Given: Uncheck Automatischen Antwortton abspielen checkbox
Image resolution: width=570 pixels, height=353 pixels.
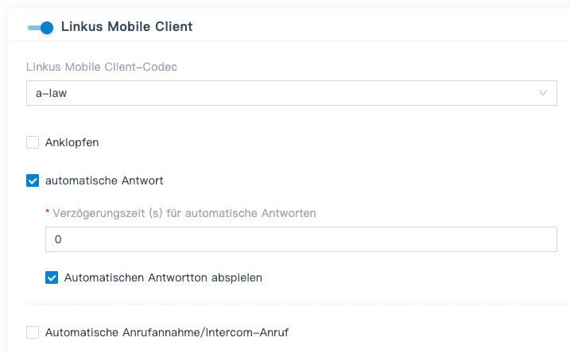Looking at the screenshot, I should (x=52, y=277).
